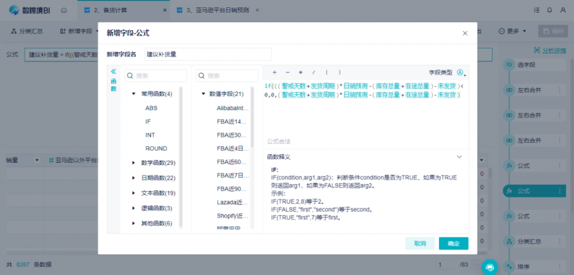Expand the 逻辑函数(3) group
This screenshot has width=574, height=275.
tap(133, 208)
